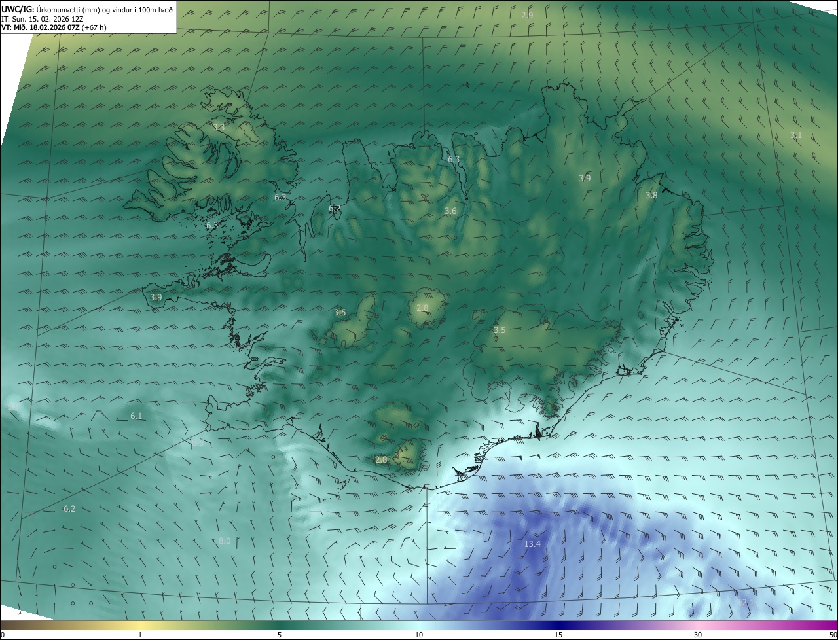Click the 3.9 label in northeast Iceland
The image size is (838, 640).
coord(585,178)
